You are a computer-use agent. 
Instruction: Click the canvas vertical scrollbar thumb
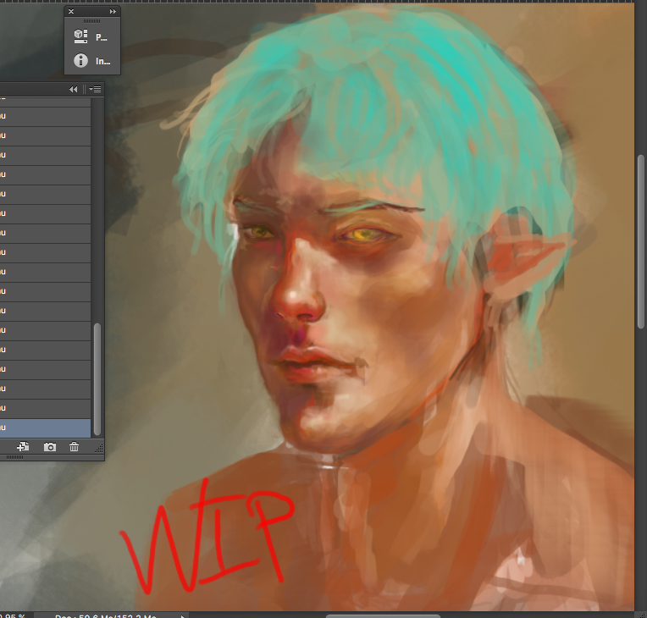pos(641,242)
